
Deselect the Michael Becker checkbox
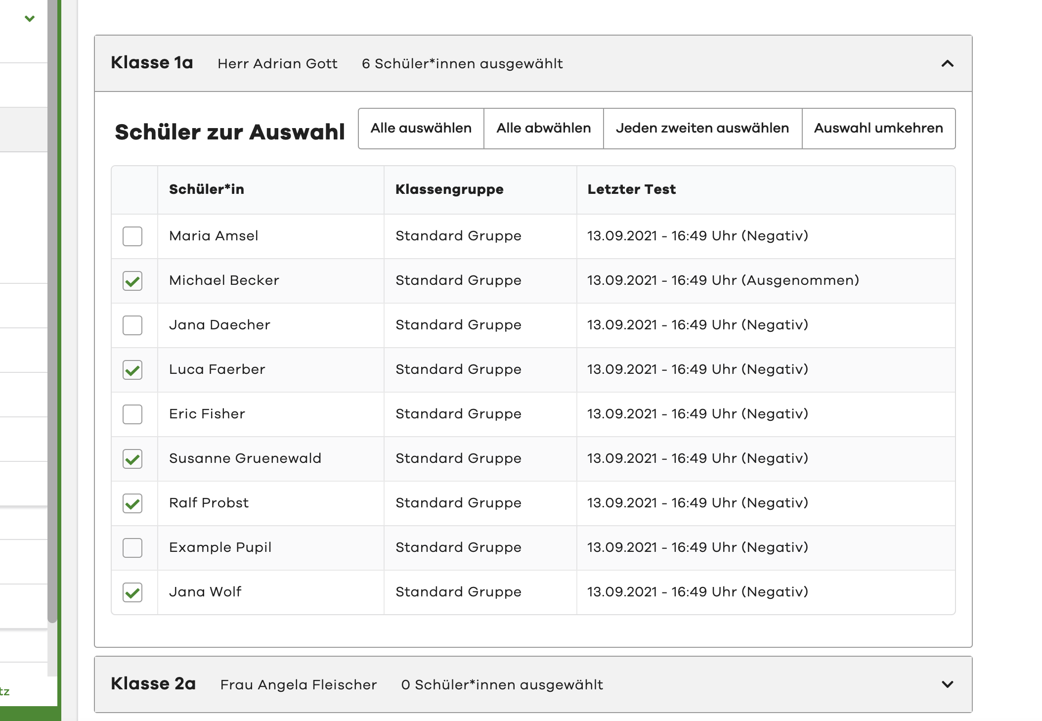[x=132, y=280]
